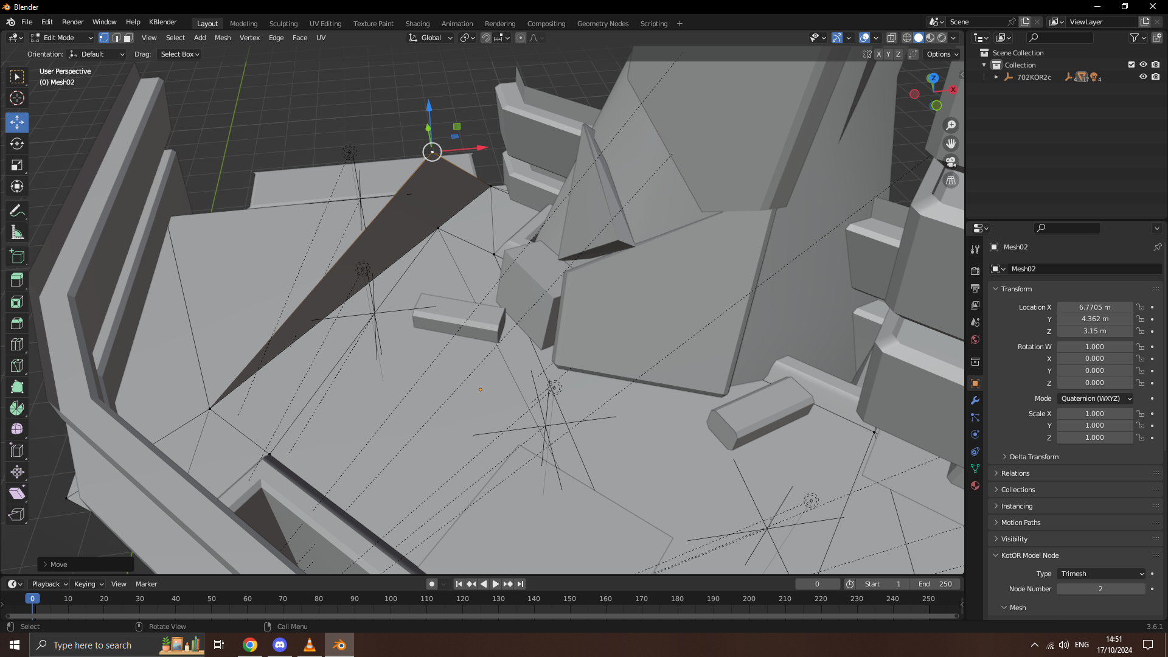Lock Location X value
The image size is (1168, 657).
(x=1141, y=307)
